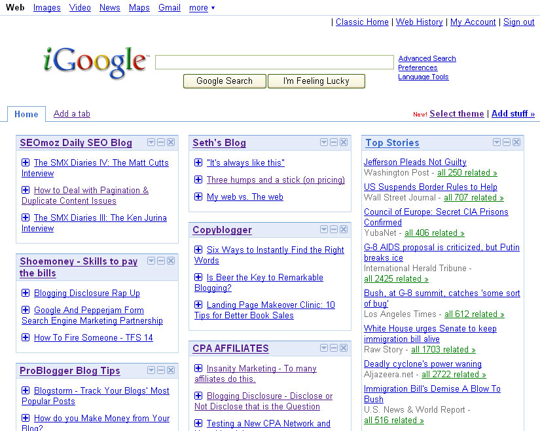The height and width of the screenshot is (431, 540).
Task: Expand 'Six Ways to Instantly Find the Right Words' entry
Action: pyautogui.click(x=198, y=250)
